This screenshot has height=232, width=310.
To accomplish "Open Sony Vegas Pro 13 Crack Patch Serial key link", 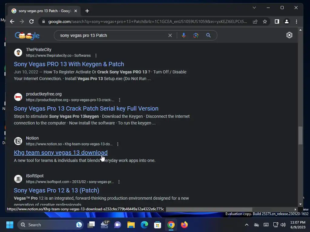I will (x=86, y=108).
